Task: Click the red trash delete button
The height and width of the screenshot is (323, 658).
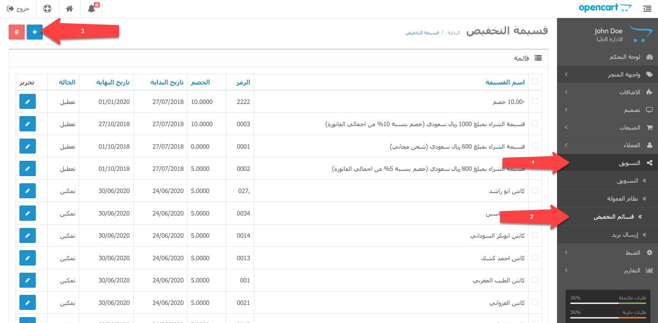Action: click(17, 32)
